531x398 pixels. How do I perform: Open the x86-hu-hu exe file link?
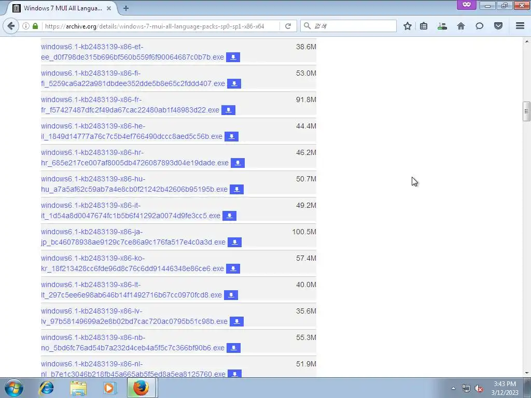click(134, 184)
